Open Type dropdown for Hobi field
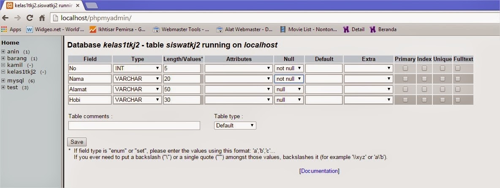 pyautogui.click(x=137, y=100)
